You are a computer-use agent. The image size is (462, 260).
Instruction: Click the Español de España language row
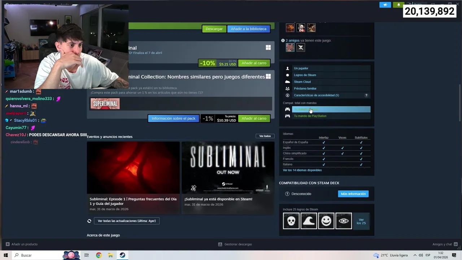coord(327,142)
